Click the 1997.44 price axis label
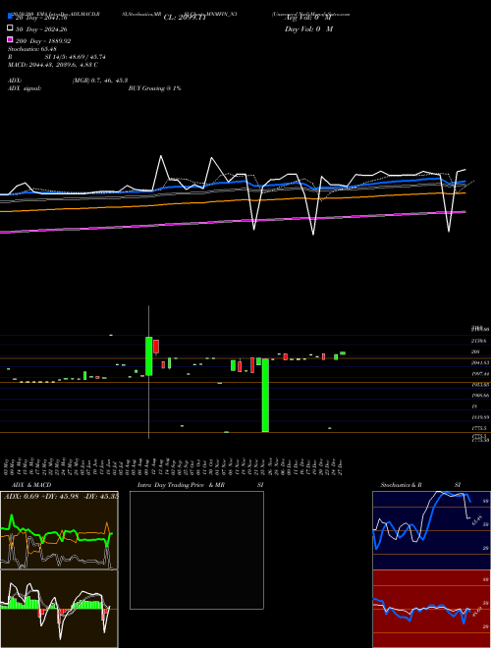The width and height of the screenshot is (491, 648). click(x=480, y=374)
